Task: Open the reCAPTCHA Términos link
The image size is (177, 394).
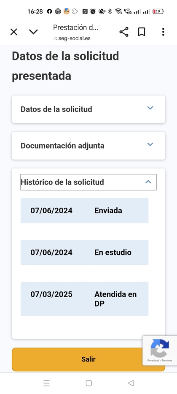Action: click(167, 360)
